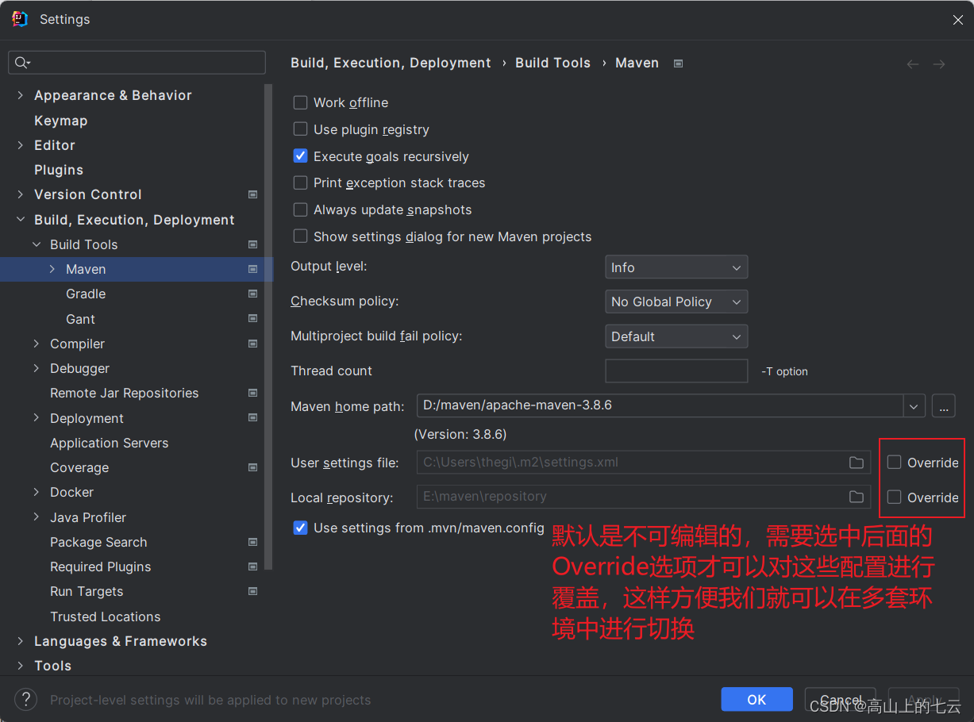
Task: Check Override for Local repository
Action: [895, 497]
